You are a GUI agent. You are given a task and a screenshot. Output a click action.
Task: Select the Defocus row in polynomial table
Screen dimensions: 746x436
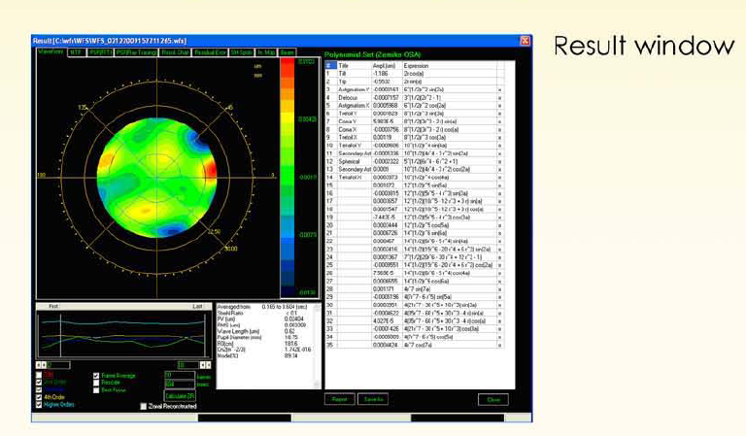[x=351, y=97]
